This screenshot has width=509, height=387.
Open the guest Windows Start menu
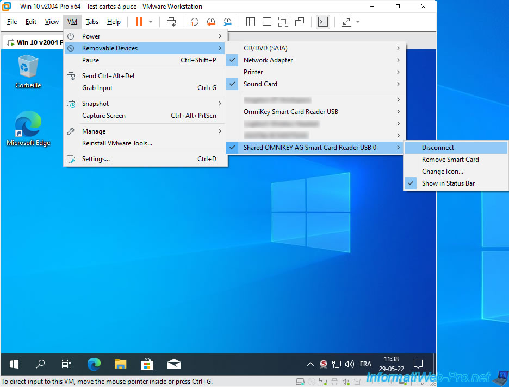[x=14, y=364]
